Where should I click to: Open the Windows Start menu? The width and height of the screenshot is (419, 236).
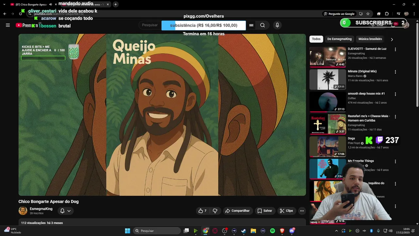coord(128,231)
